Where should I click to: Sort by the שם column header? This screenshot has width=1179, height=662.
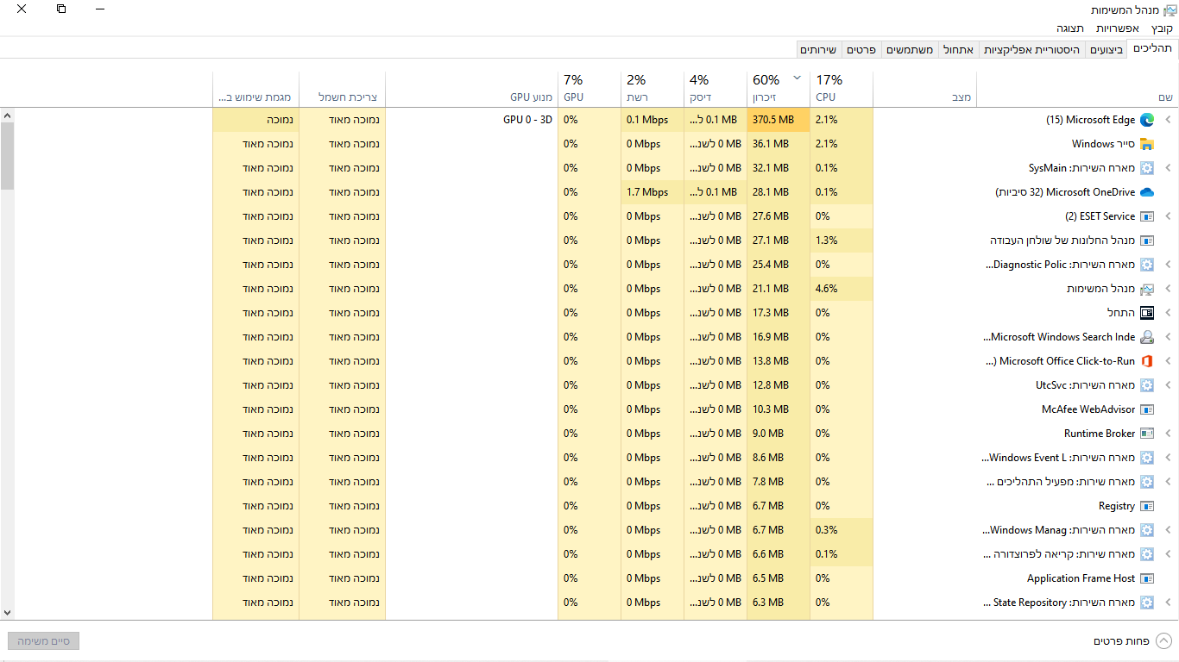click(1077, 89)
